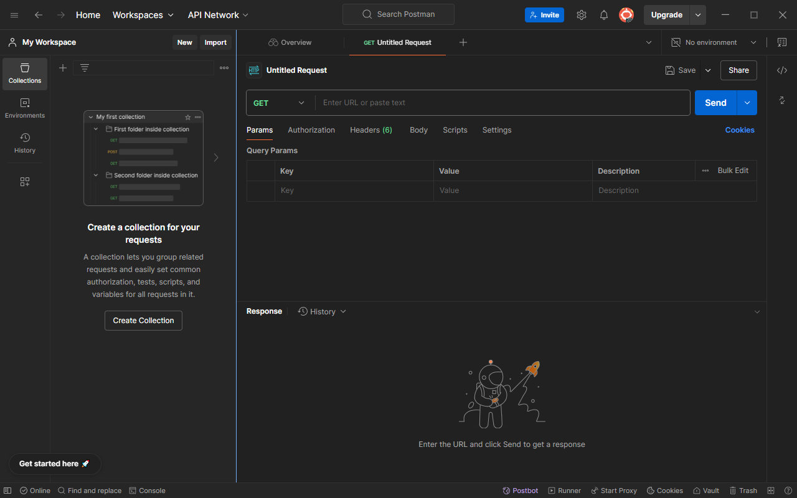Open the request Settings tab
This screenshot has width=797, height=498.
click(x=497, y=130)
